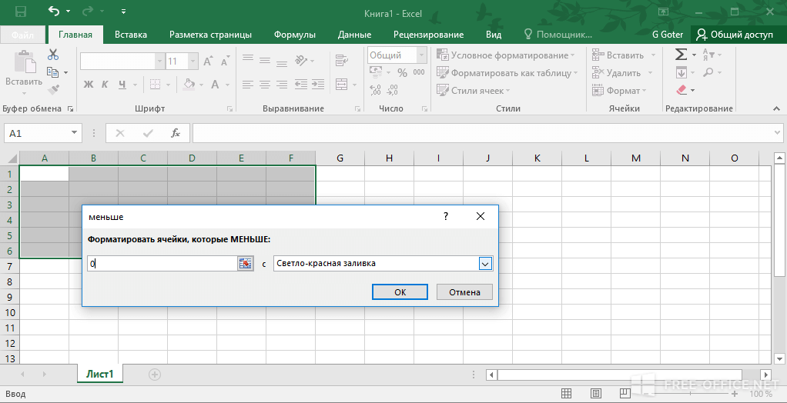
Task: Click the Save icon in title bar
Action: coord(21,11)
